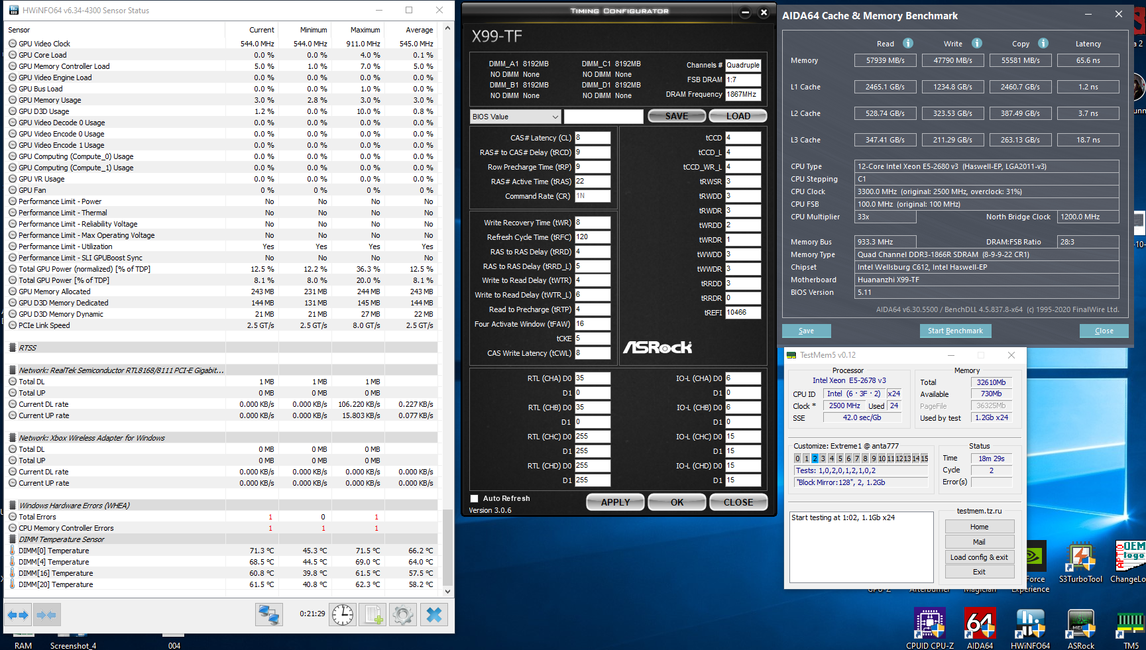Image resolution: width=1146 pixels, height=650 pixels.
Task: Click the TestMem5 log text area
Action: click(862, 547)
